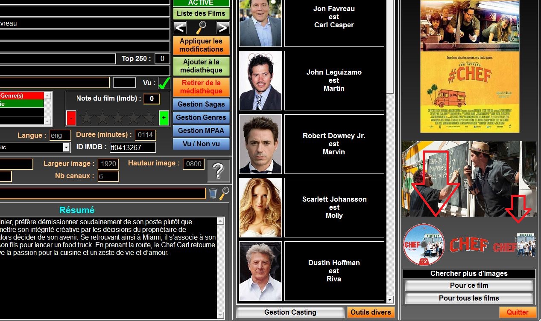
Task: Open Gestion MPAA
Action: click(x=201, y=131)
